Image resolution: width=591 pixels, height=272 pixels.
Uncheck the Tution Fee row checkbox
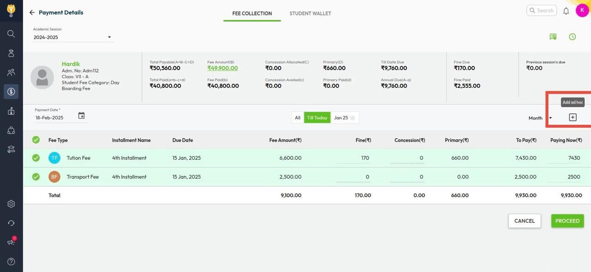pyautogui.click(x=36, y=158)
